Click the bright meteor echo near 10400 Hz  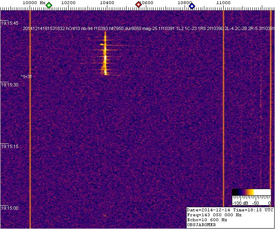click(x=105, y=56)
